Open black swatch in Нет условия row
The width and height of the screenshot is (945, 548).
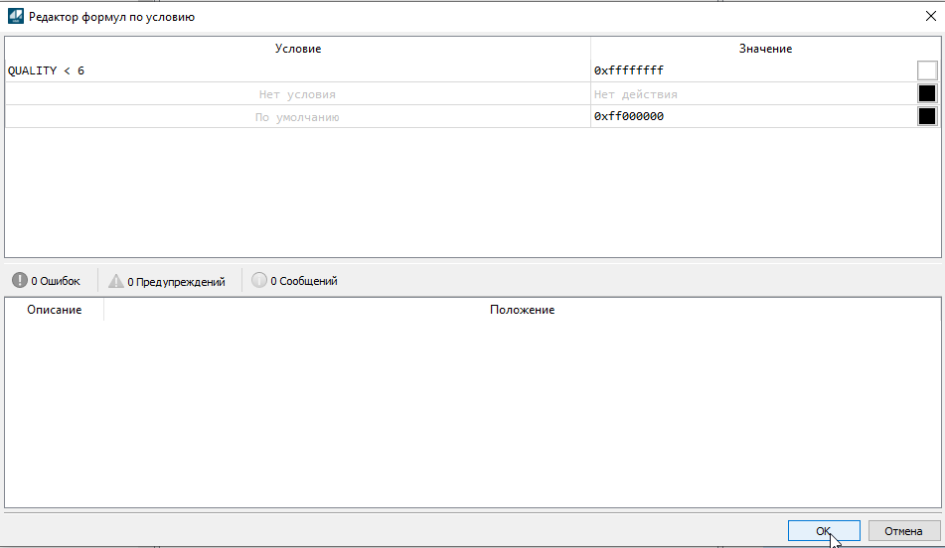(x=926, y=93)
